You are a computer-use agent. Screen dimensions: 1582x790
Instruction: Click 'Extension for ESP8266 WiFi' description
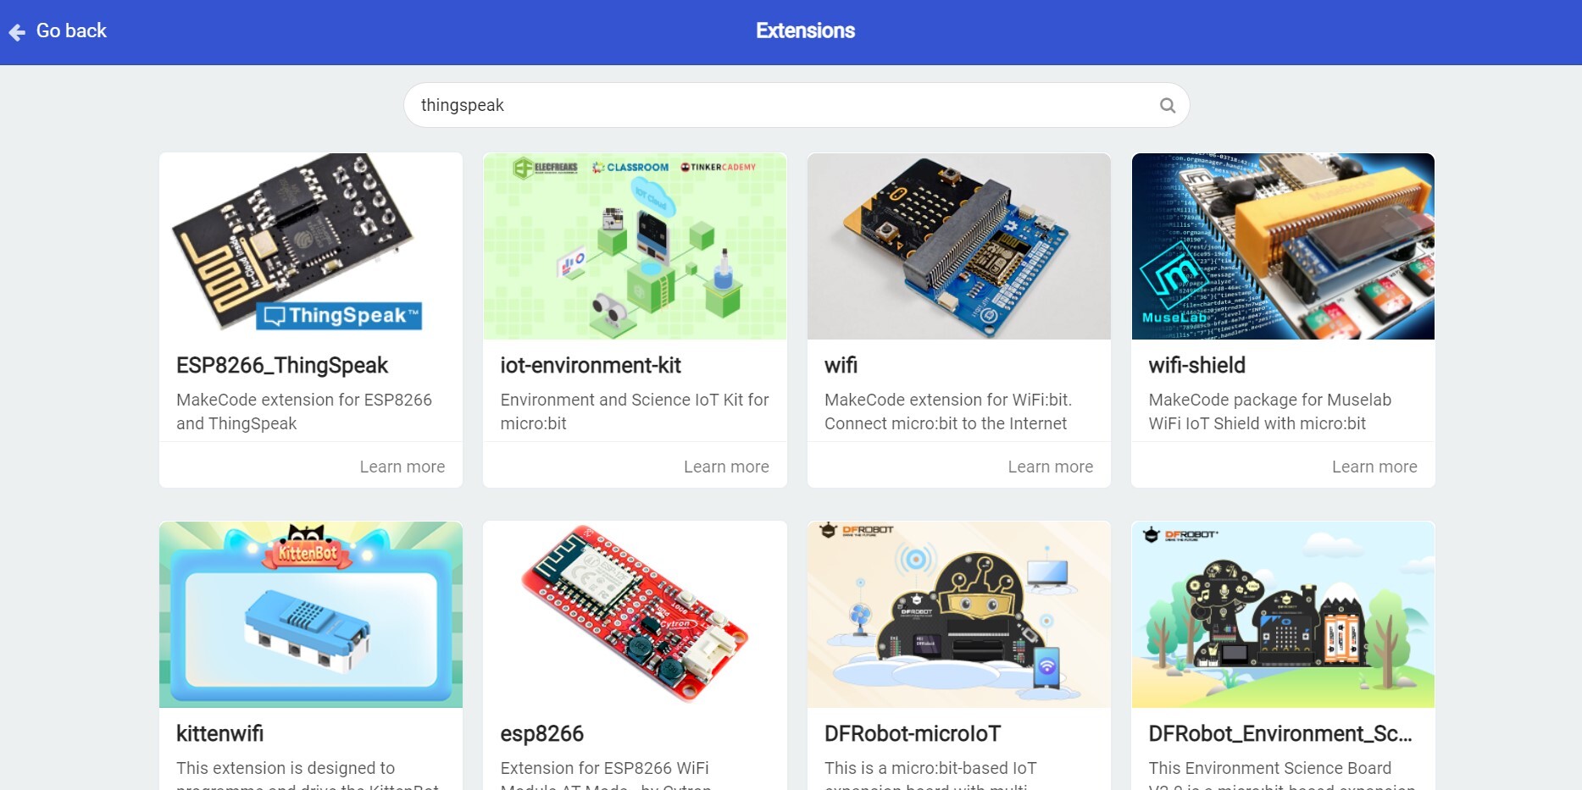coord(604,768)
